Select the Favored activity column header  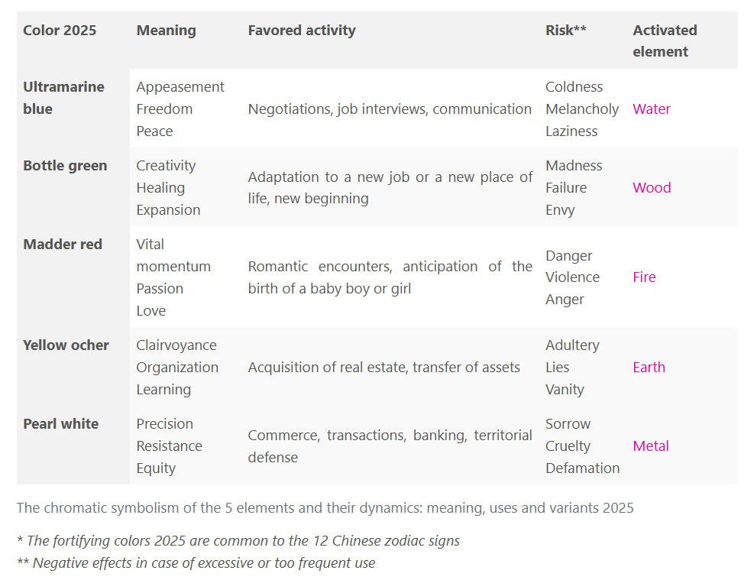[302, 31]
